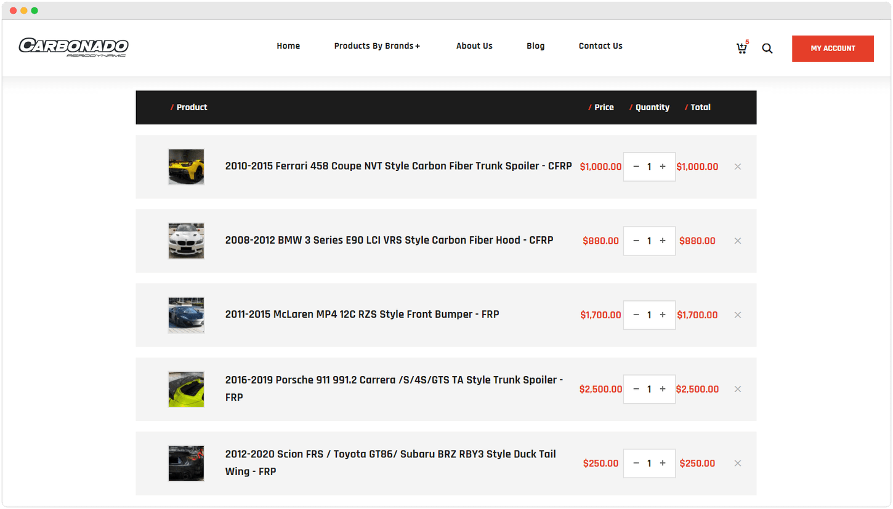893x509 pixels.
Task: Click quantity field of Porsche 911 row
Action: 649,389
